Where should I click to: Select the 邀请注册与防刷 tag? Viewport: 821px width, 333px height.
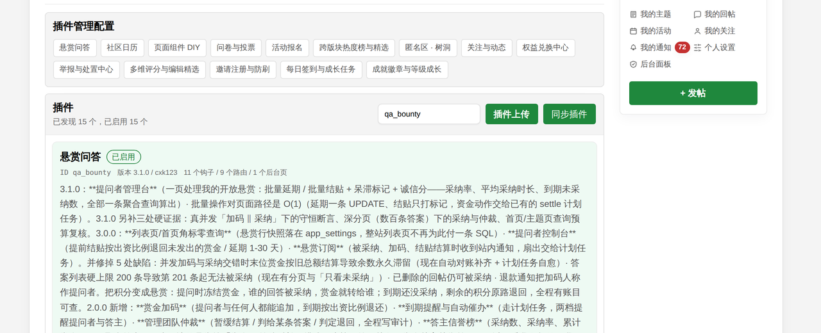243,70
